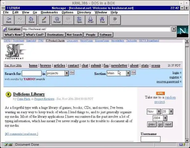
Task: Click Go button next to projects dropdown
Action: (x=72, y=72)
